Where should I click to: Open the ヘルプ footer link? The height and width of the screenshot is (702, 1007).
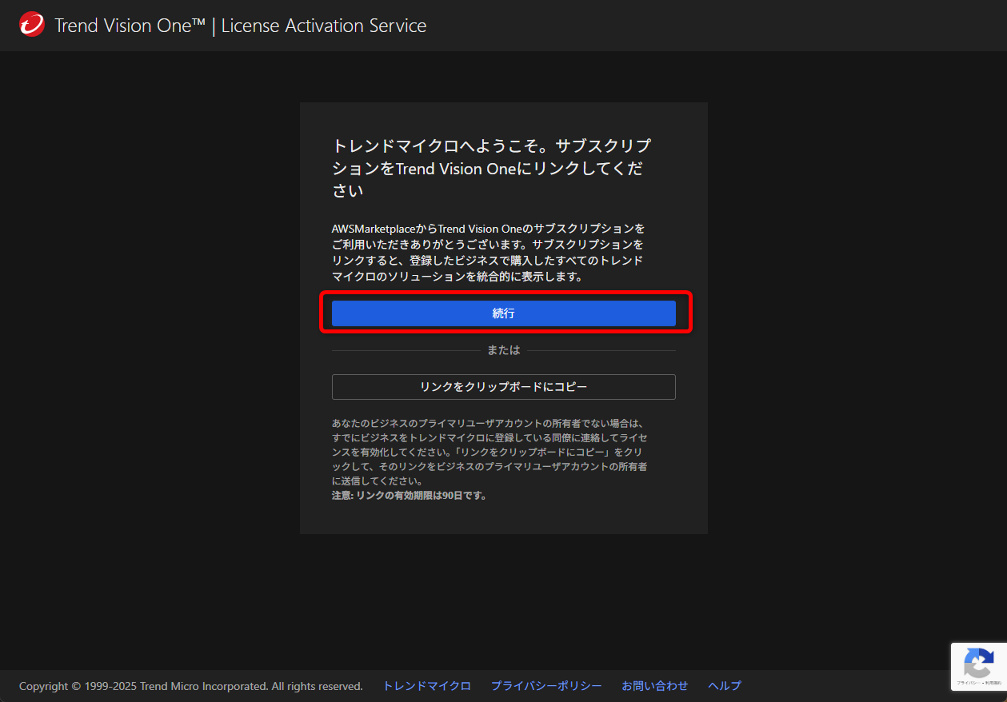725,686
